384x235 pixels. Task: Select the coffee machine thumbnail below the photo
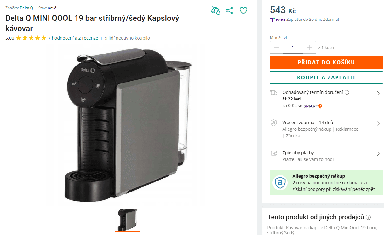[x=127, y=220]
